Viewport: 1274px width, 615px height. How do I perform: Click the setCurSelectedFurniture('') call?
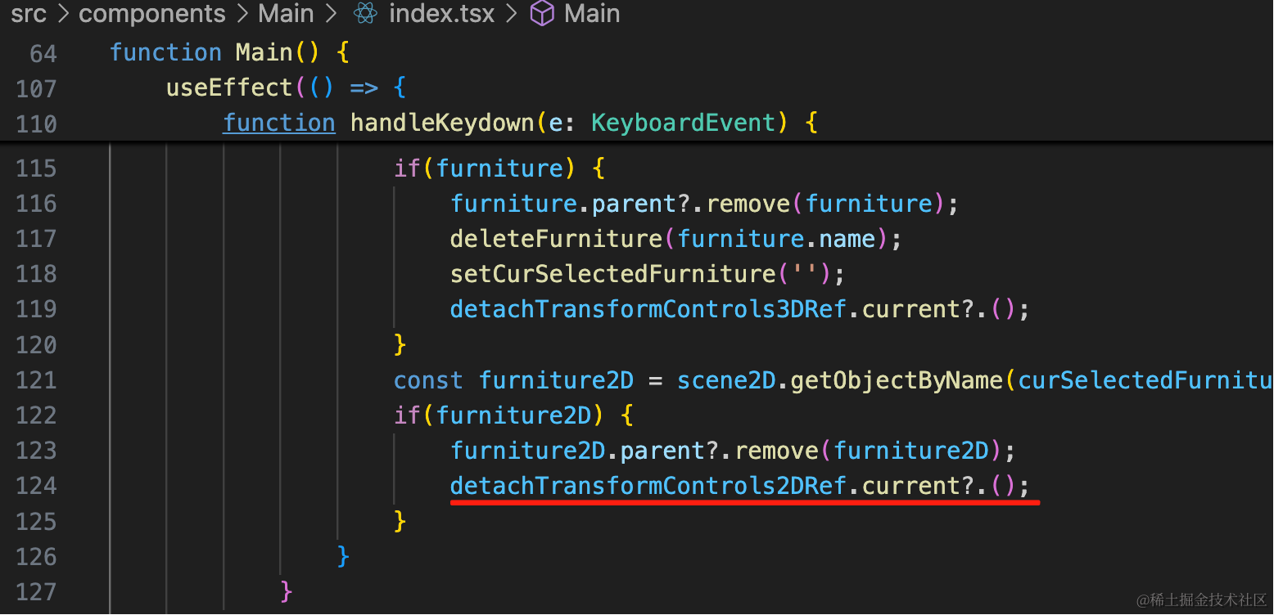(x=648, y=274)
